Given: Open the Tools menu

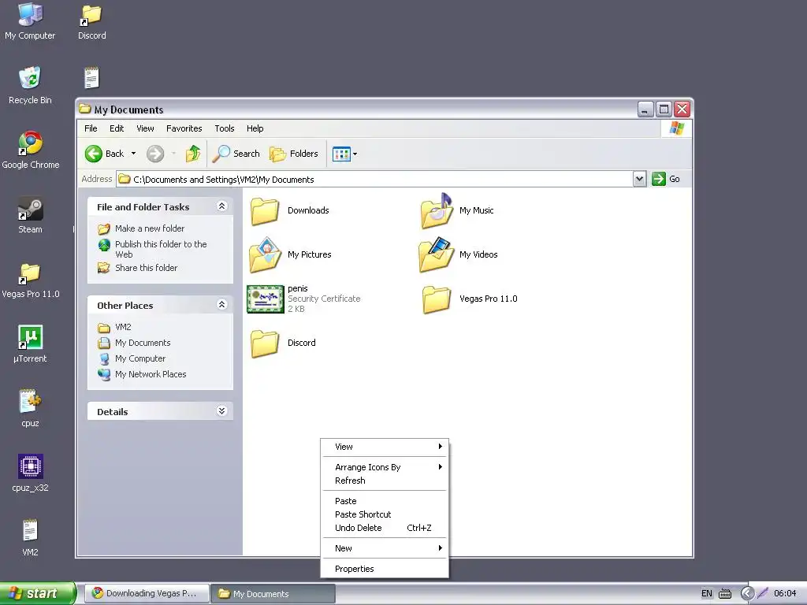Looking at the screenshot, I should coord(225,128).
